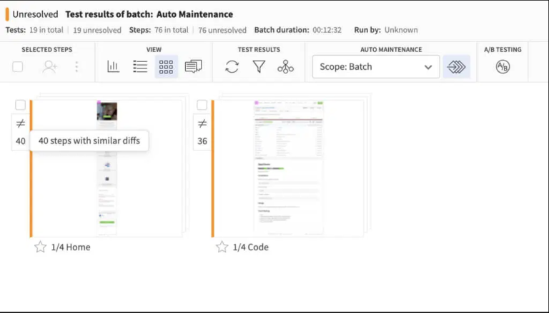Image resolution: width=549 pixels, height=313 pixels.
Task: Check the Code step group checkbox
Action: pyautogui.click(x=202, y=106)
